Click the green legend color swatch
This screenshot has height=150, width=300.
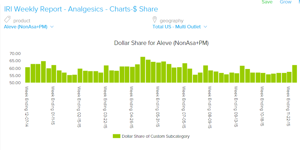[116, 136]
